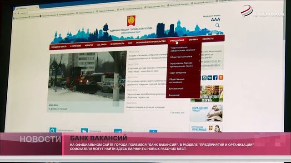Open the Благоустройство 2016 banner
Screen dimensions: 291x163
[x=206, y=94]
